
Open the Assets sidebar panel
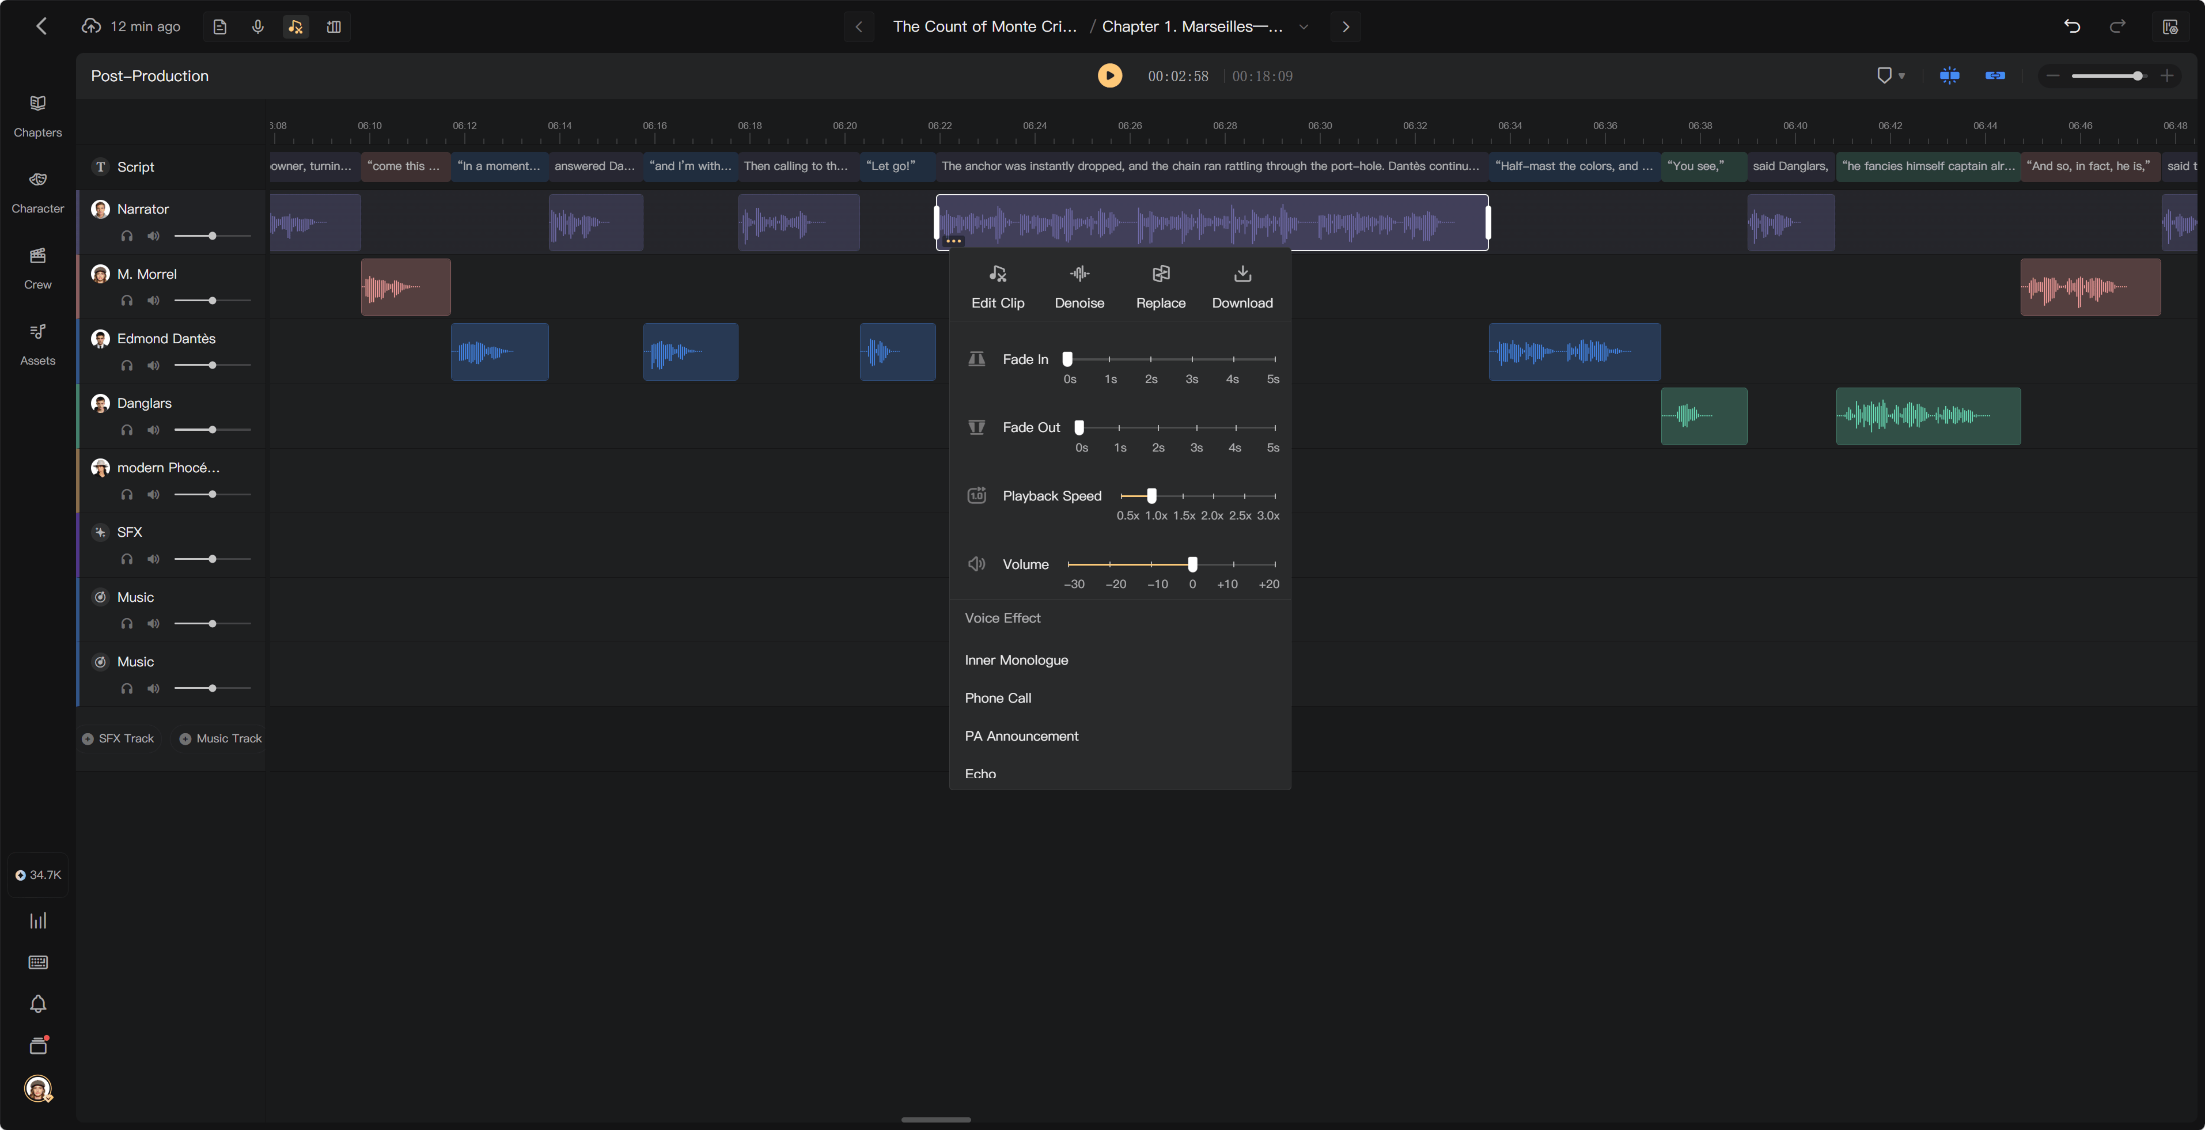click(x=37, y=344)
